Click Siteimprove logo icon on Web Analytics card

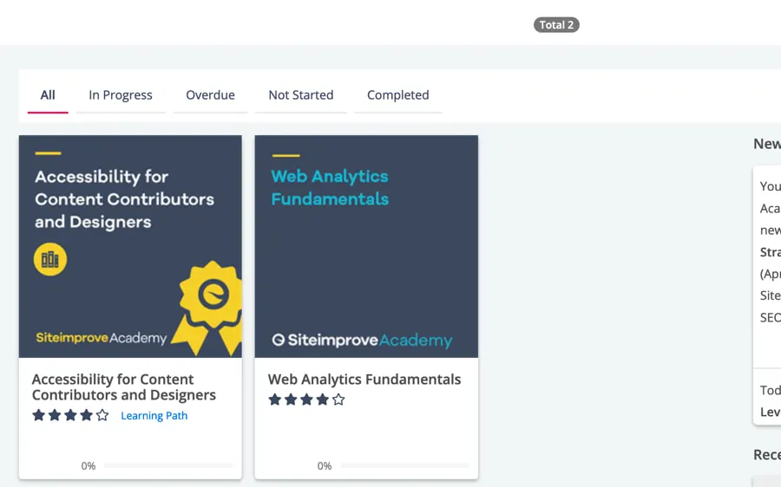[278, 340]
